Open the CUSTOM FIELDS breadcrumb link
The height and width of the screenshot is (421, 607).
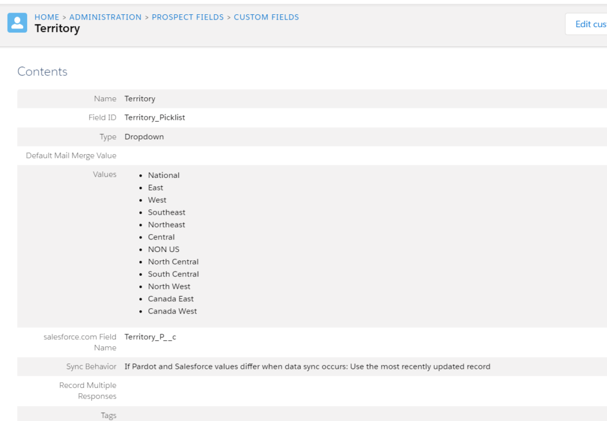tap(266, 17)
